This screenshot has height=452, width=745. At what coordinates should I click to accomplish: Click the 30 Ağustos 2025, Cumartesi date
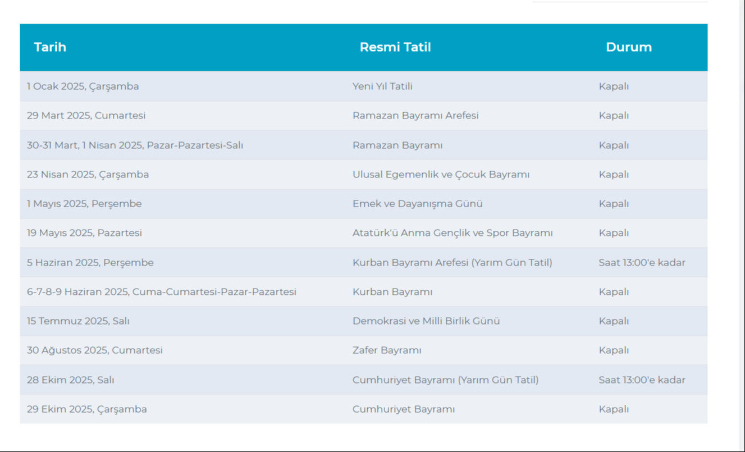pos(95,350)
